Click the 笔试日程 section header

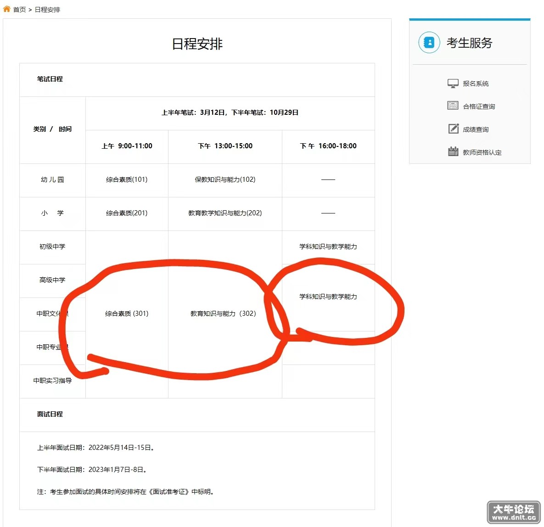(x=50, y=79)
